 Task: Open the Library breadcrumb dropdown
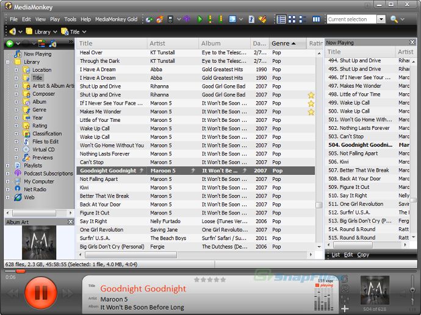coord(55,32)
